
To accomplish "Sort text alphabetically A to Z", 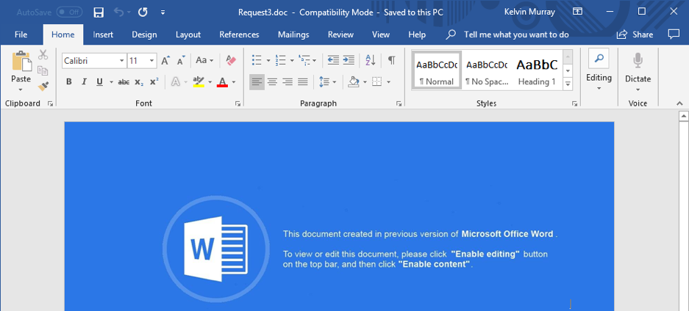I will (371, 60).
